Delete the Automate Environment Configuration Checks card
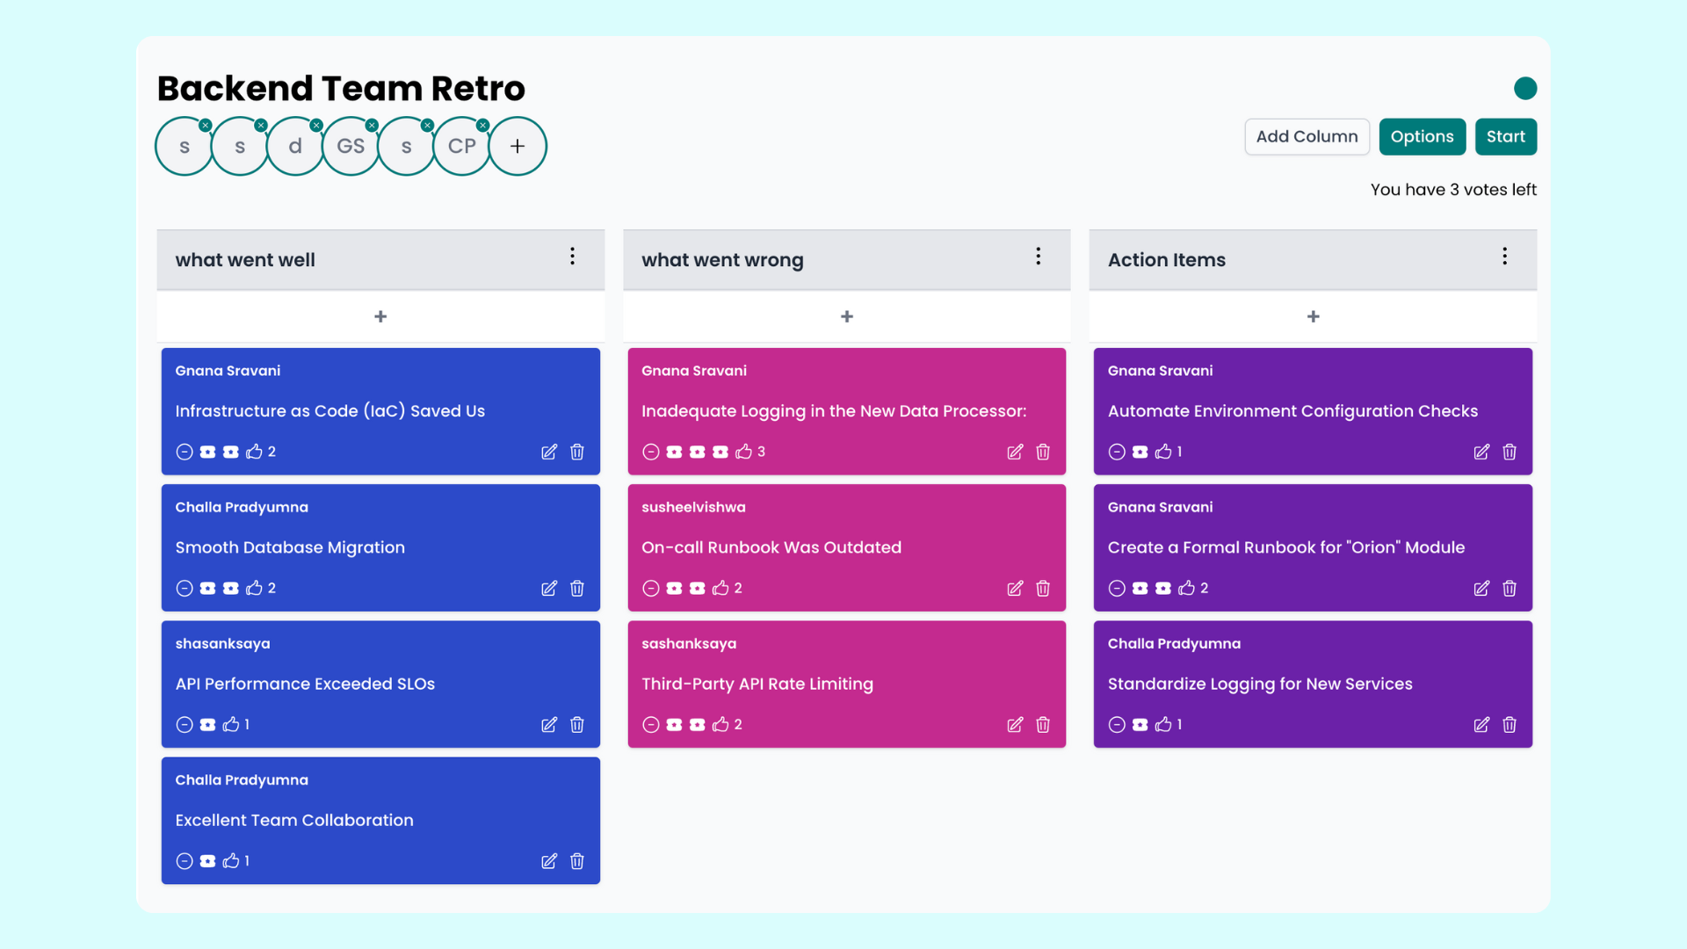This screenshot has width=1687, height=949. 1510,452
